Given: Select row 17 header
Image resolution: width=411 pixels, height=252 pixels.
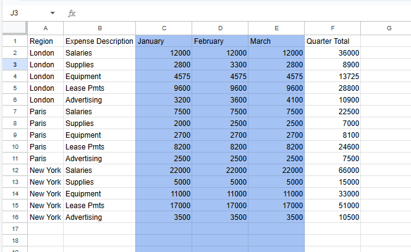Looking at the screenshot, I should [14, 229].
